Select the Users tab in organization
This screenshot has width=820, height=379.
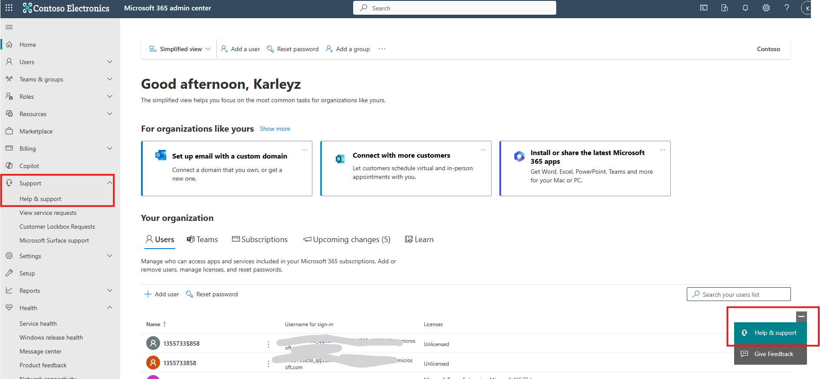160,240
